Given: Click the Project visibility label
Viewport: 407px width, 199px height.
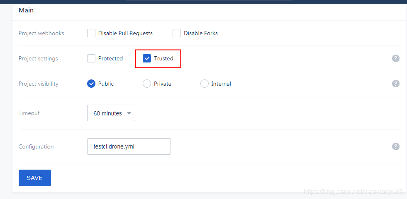Looking at the screenshot, I should click(x=39, y=84).
